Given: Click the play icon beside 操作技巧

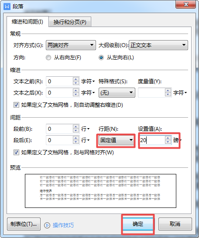Looking at the screenshot, I should click(x=47, y=225).
